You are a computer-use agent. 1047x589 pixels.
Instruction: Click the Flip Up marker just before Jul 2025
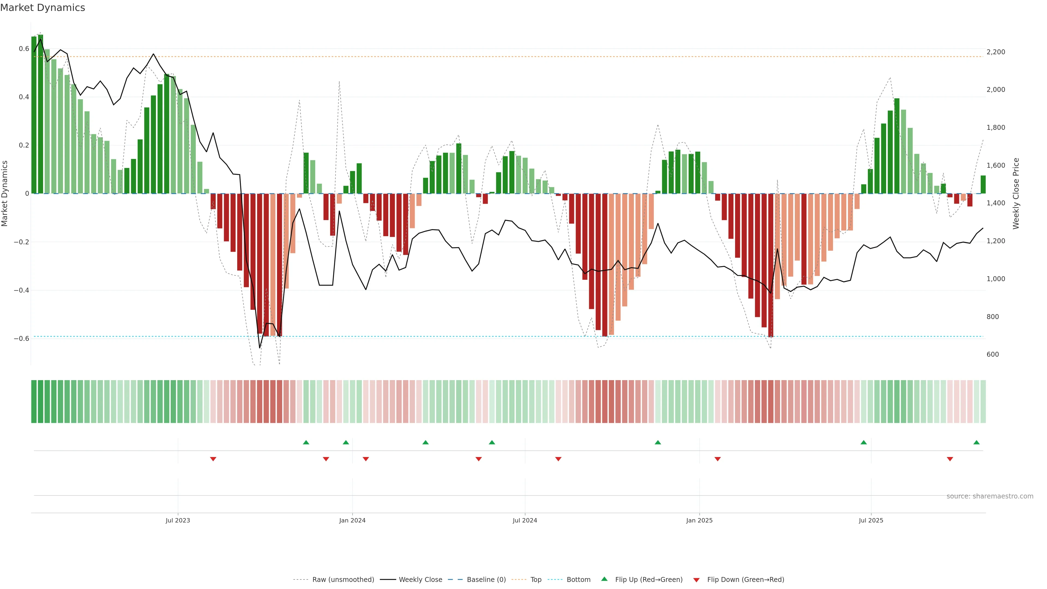pos(864,442)
